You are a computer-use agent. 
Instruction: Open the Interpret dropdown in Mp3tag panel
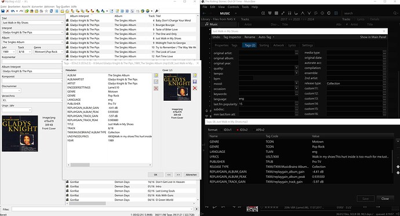62,32
